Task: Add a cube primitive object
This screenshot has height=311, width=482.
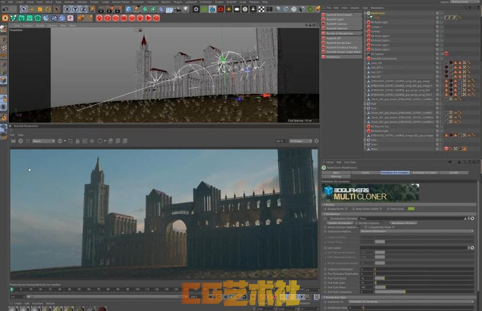Action: (129, 9)
